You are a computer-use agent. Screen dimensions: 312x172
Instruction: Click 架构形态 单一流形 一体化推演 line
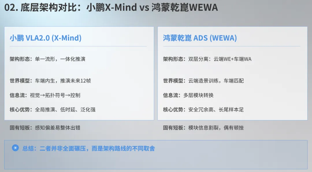47,59
